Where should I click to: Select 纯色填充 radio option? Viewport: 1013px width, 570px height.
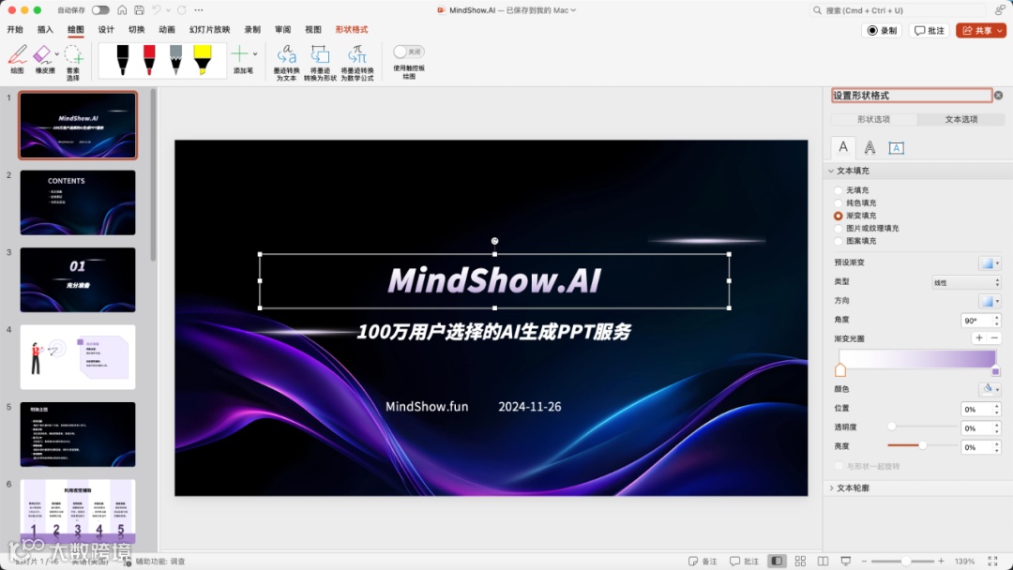click(838, 202)
